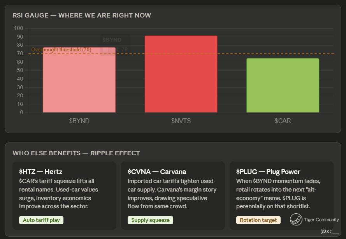Select the Auto tariff play tag
The height and width of the screenshot is (239, 346).
pyautogui.click(x=41, y=220)
